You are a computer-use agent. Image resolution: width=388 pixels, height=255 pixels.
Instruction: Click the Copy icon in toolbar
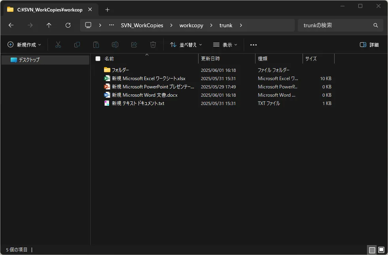pos(77,45)
